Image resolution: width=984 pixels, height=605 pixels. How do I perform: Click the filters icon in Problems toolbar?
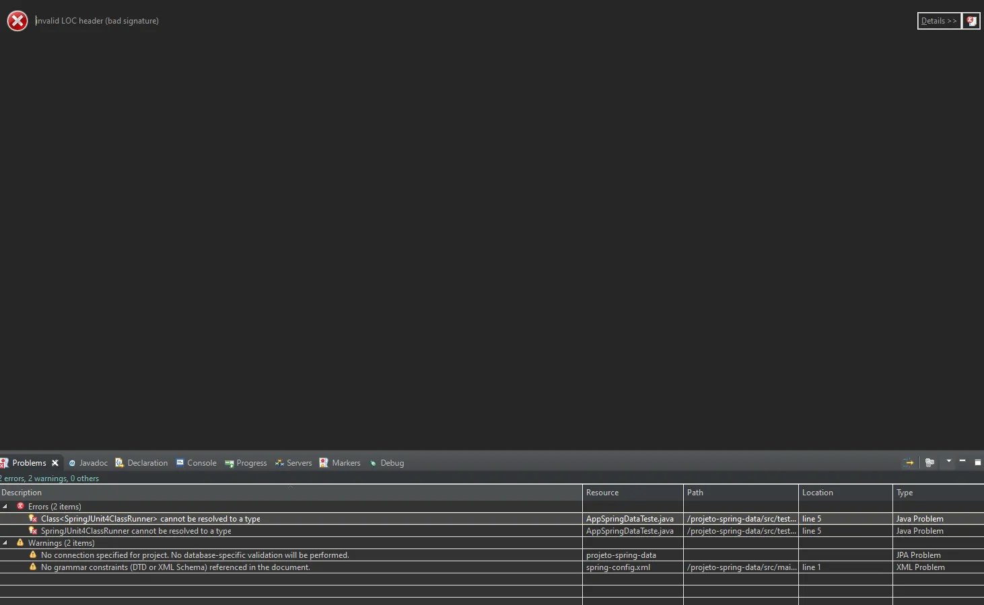(x=929, y=462)
